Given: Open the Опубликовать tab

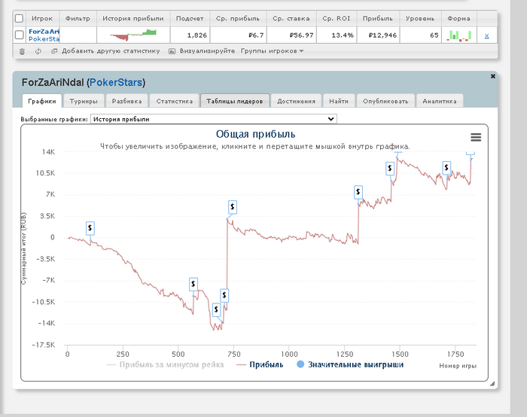Looking at the screenshot, I should coord(385,101).
